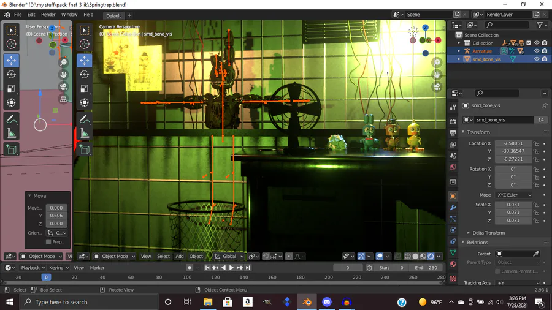The height and width of the screenshot is (310, 552).
Task: Select Box Select tool in left viewport
Action: click(11, 30)
